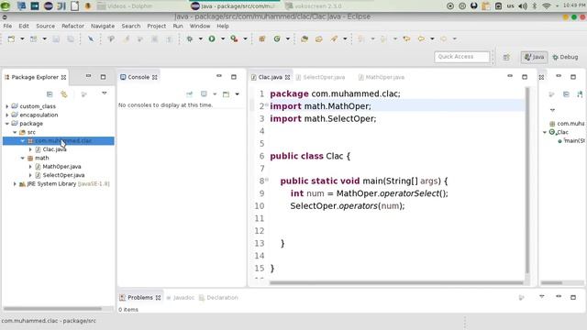Screen dimensions: 587x330
Task: Collapse the package project
Action: [x=6, y=124]
